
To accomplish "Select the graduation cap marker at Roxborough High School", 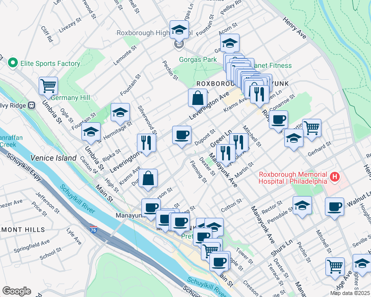I will 180,31.
